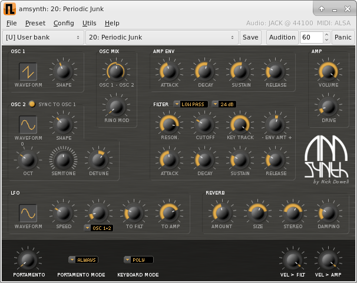Click the OSC 2 Oct knob
The image size is (357, 283).
pyautogui.click(x=28, y=160)
